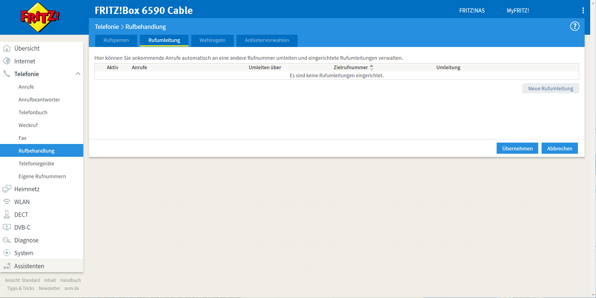The image size is (596, 298).
Task: Toggle the Ansicht: Standard view link
Action: [22, 280]
